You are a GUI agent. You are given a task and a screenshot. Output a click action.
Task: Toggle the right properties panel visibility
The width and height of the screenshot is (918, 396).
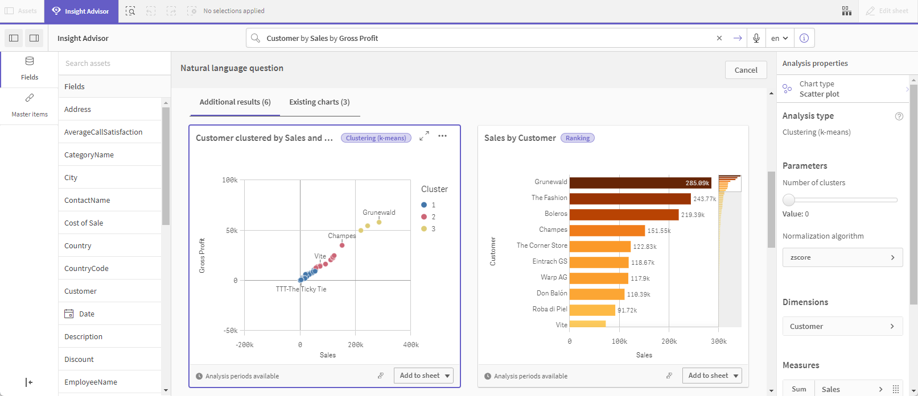(34, 38)
